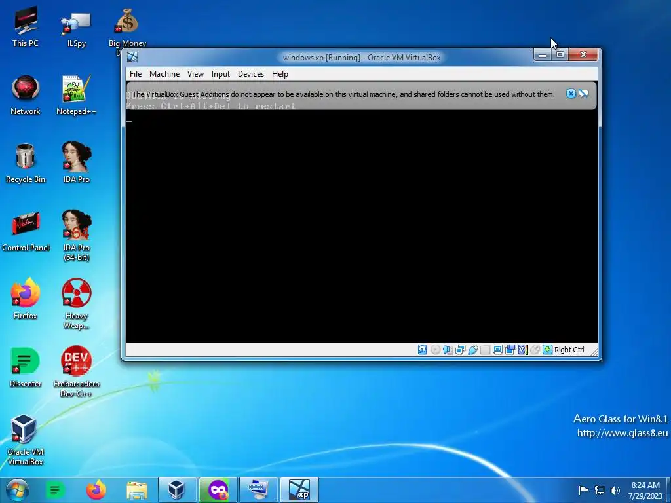The image size is (671, 503).
Task: Click the network adapters status icon
Action: click(x=461, y=350)
